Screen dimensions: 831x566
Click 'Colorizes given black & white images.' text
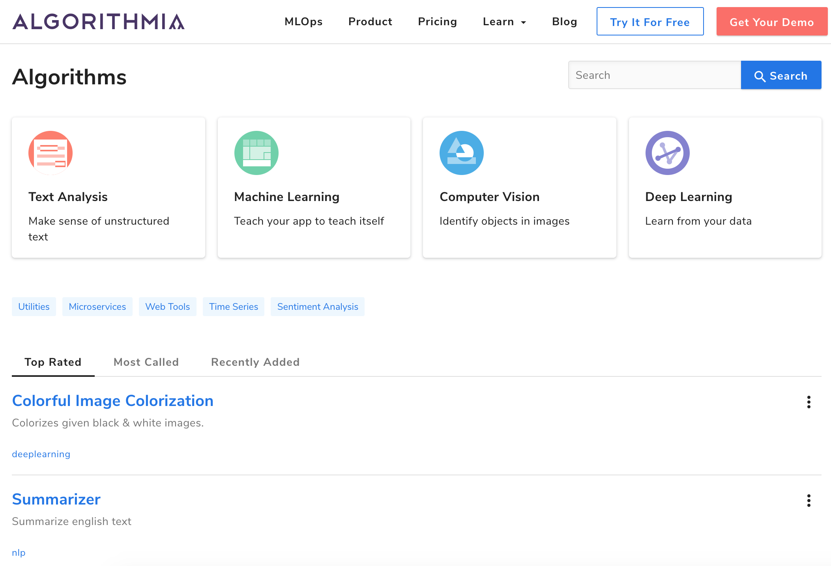(108, 423)
